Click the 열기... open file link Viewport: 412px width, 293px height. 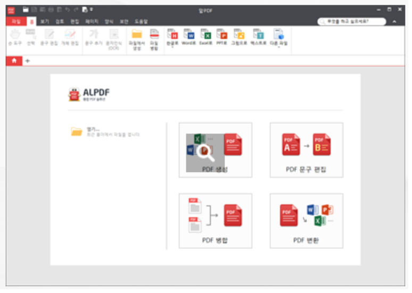pyautogui.click(x=94, y=130)
